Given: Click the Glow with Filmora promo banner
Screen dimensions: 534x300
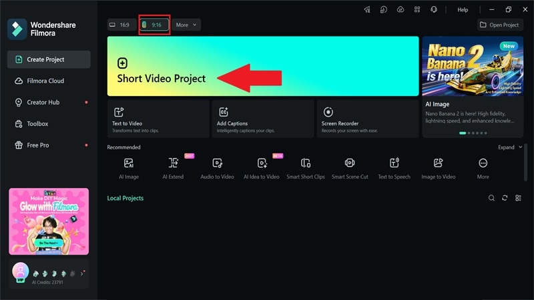Looking at the screenshot, I should (x=49, y=221).
